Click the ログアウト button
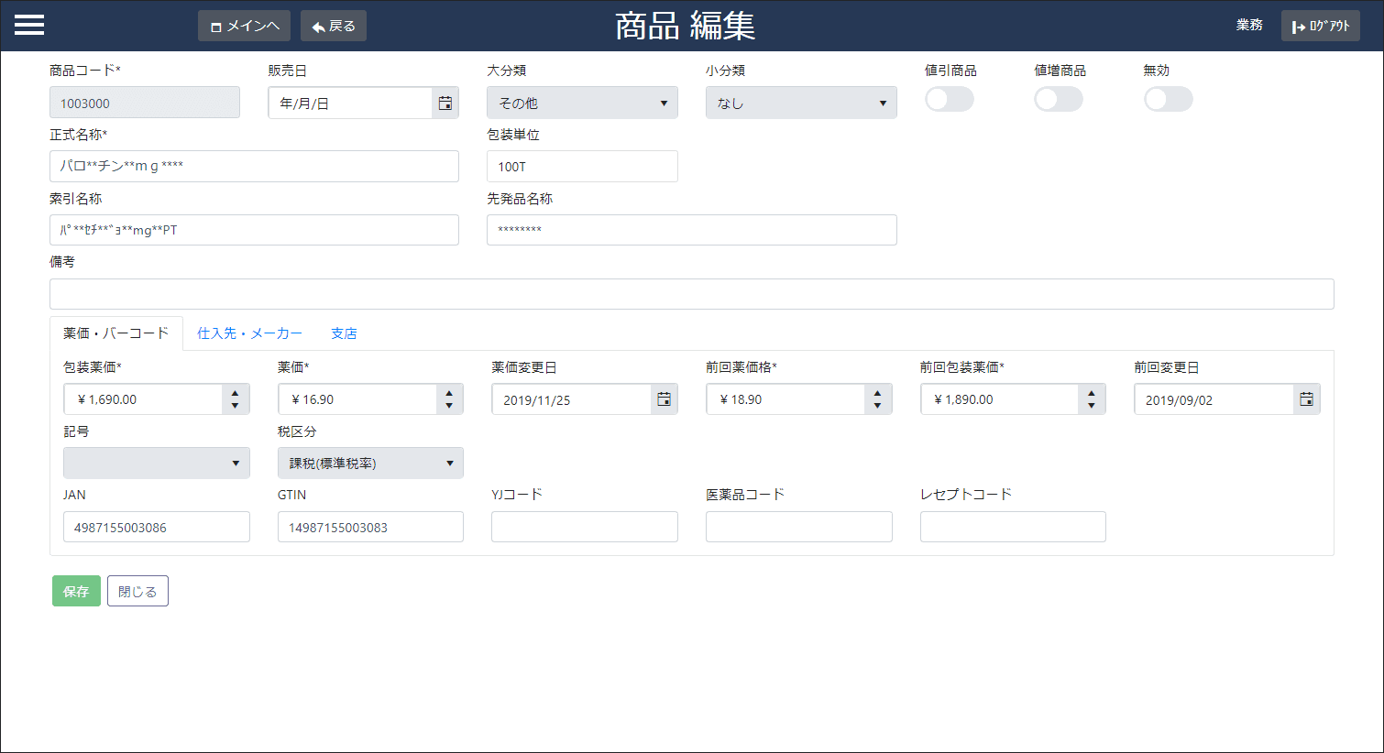The width and height of the screenshot is (1384, 753). (1321, 26)
